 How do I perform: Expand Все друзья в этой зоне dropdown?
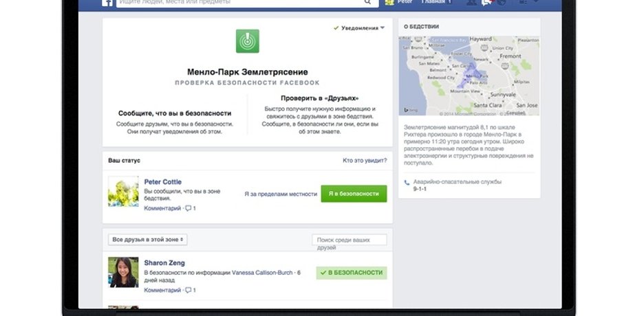(x=148, y=240)
